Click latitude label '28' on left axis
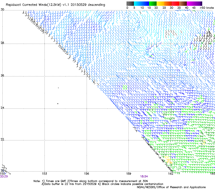This screenshot has width=215, height=189. pos(2,43)
